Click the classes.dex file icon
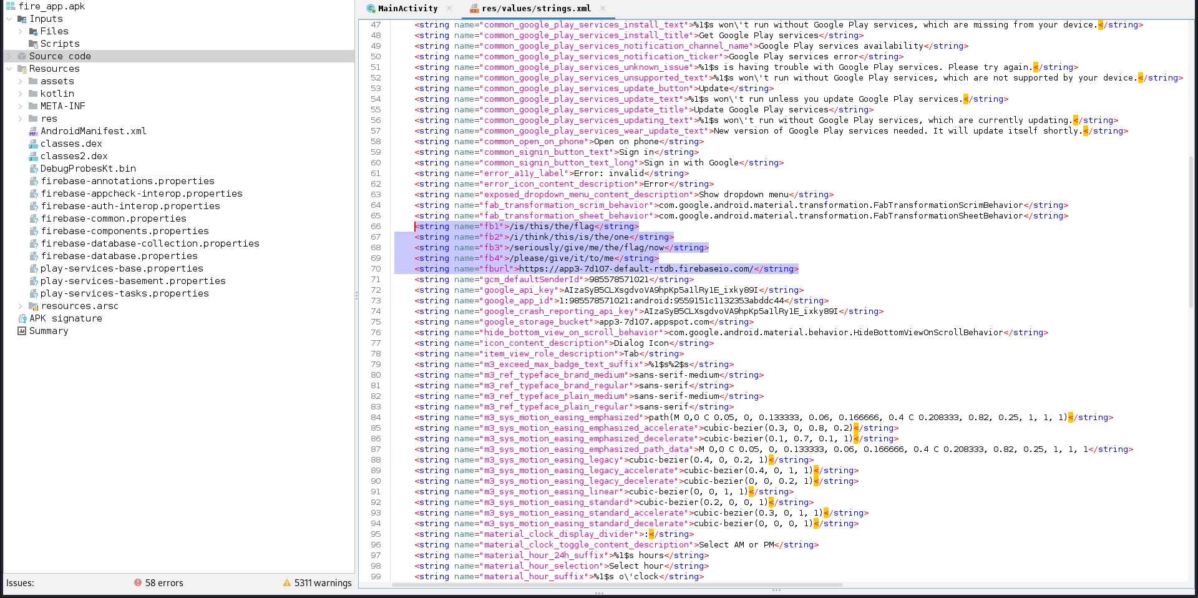This screenshot has height=598, width=1198. click(33, 144)
